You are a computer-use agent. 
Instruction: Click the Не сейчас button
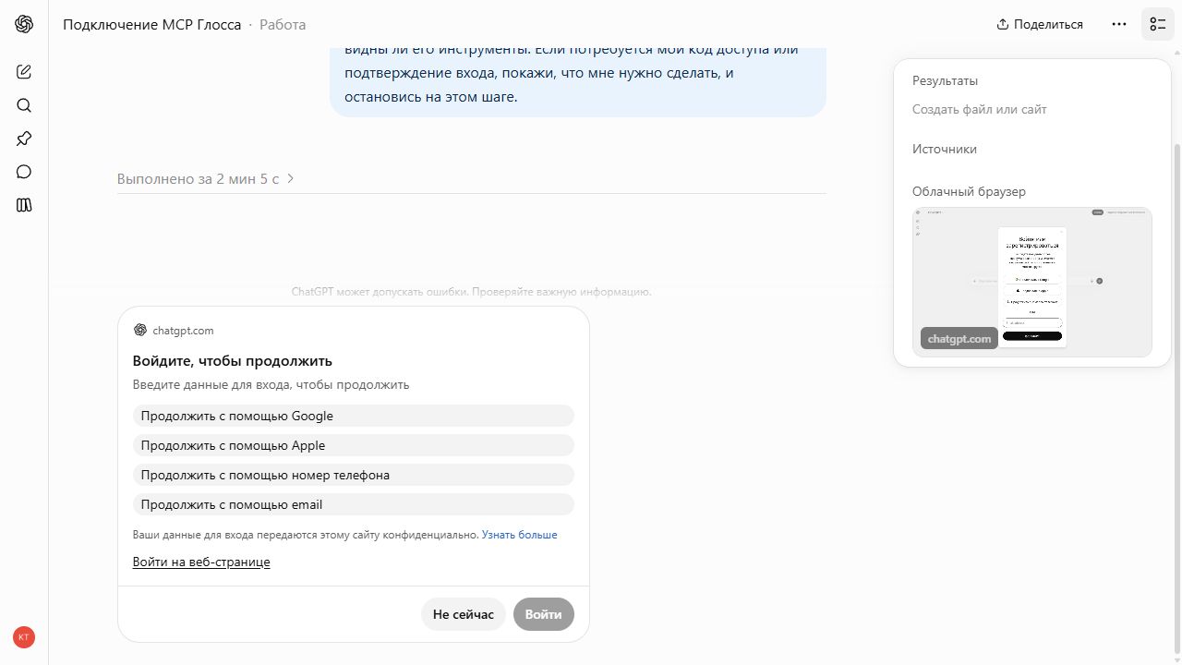point(464,614)
